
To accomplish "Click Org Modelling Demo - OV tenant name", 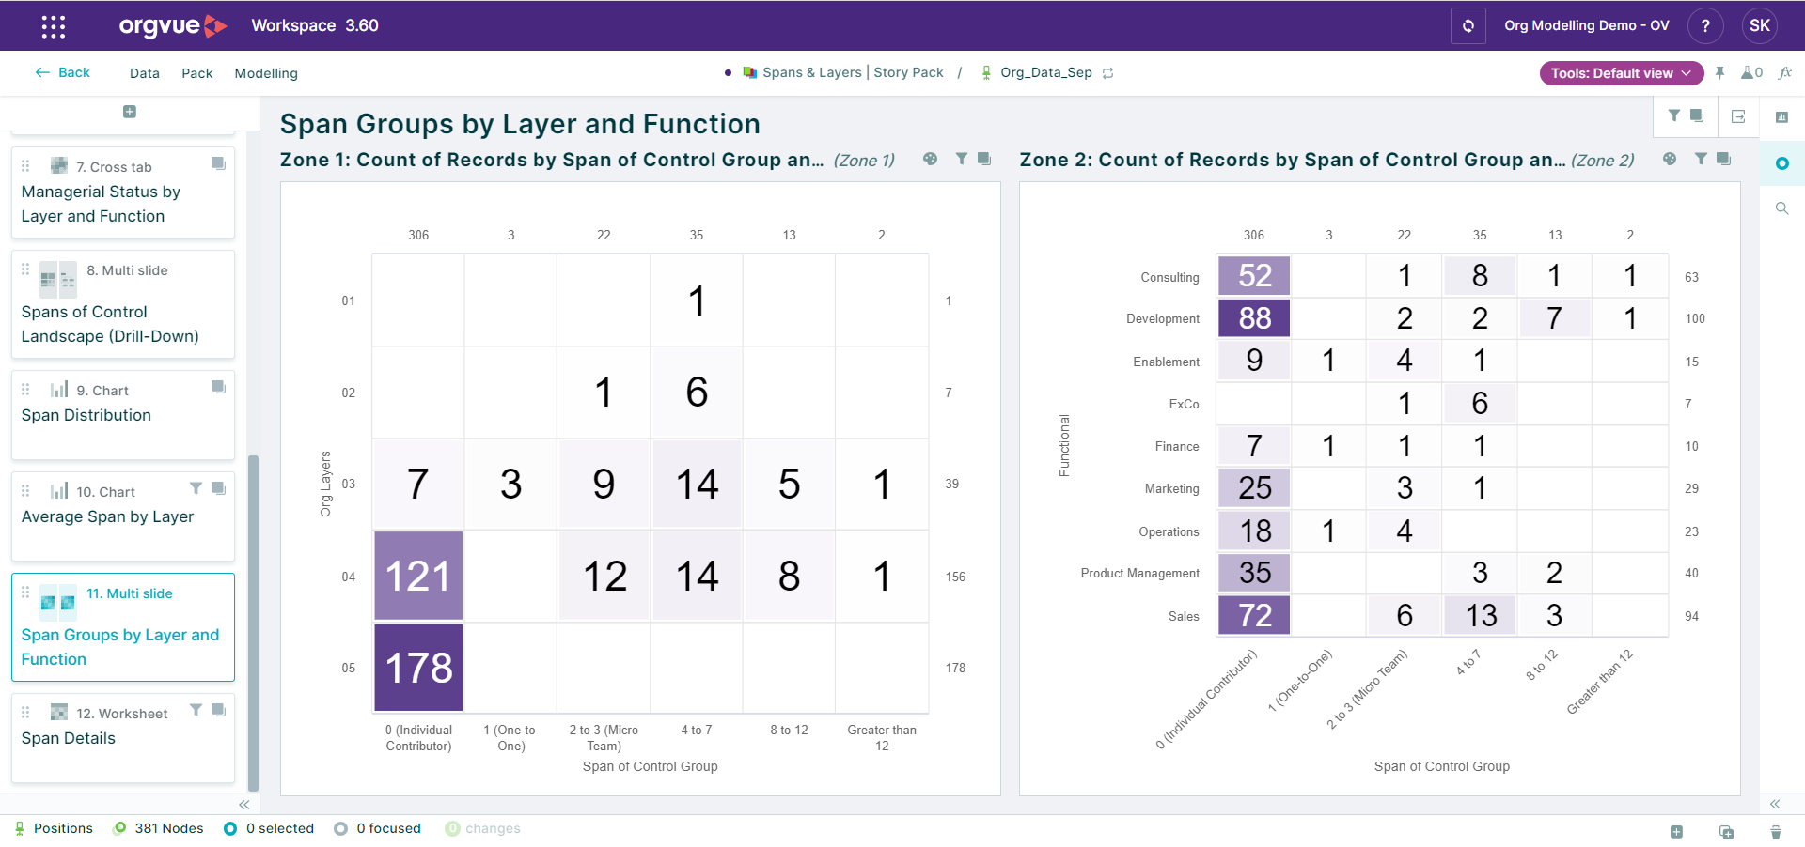I will [x=1586, y=25].
